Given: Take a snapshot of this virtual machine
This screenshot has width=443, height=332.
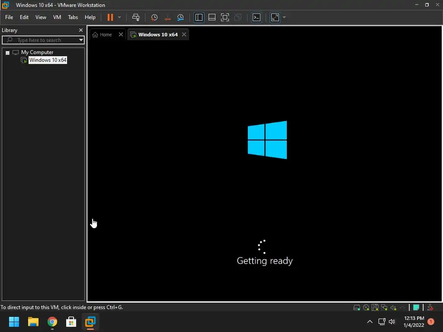Looking at the screenshot, I should (154, 17).
